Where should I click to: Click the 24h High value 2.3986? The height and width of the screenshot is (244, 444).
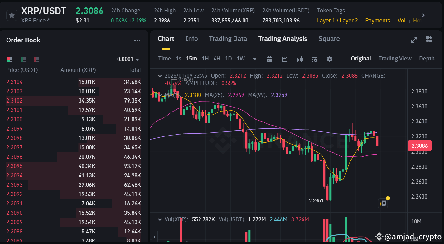(x=162, y=21)
